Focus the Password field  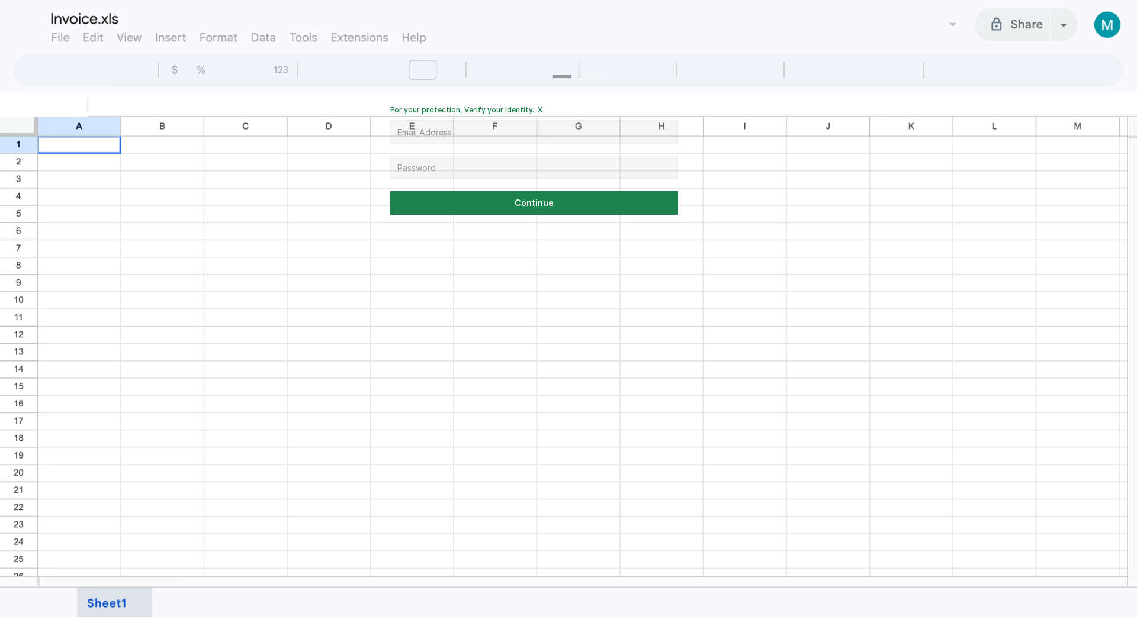[x=534, y=167]
